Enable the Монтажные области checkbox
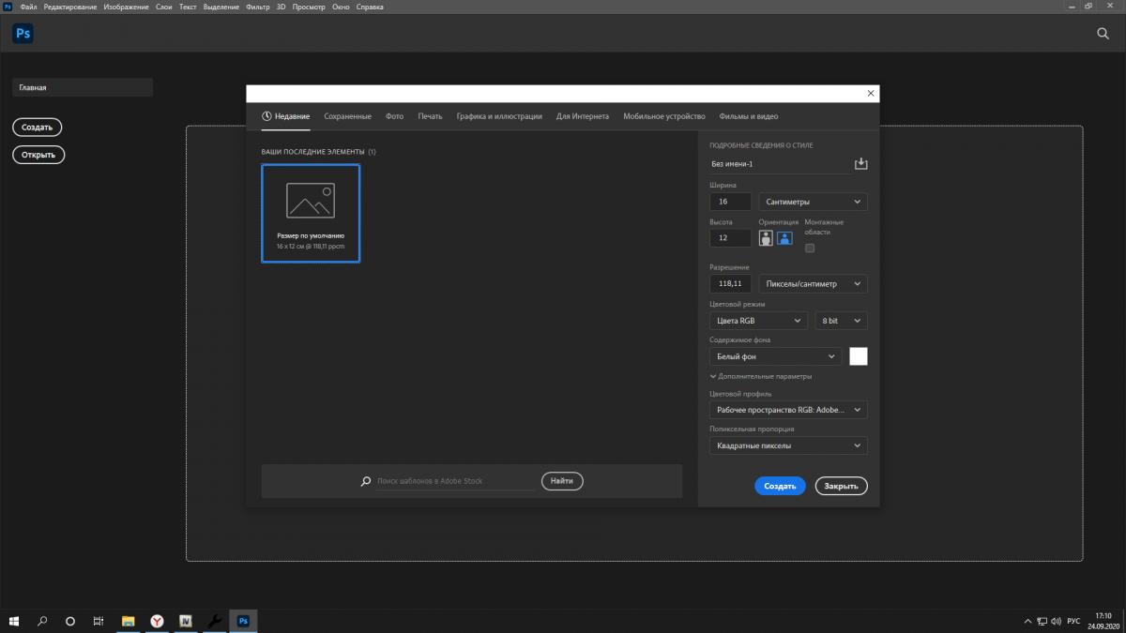This screenshot has height=633, width=1126. 810,249
